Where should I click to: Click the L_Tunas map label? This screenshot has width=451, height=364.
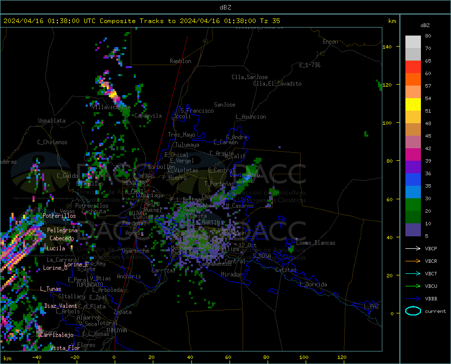[x=51, y=289]
